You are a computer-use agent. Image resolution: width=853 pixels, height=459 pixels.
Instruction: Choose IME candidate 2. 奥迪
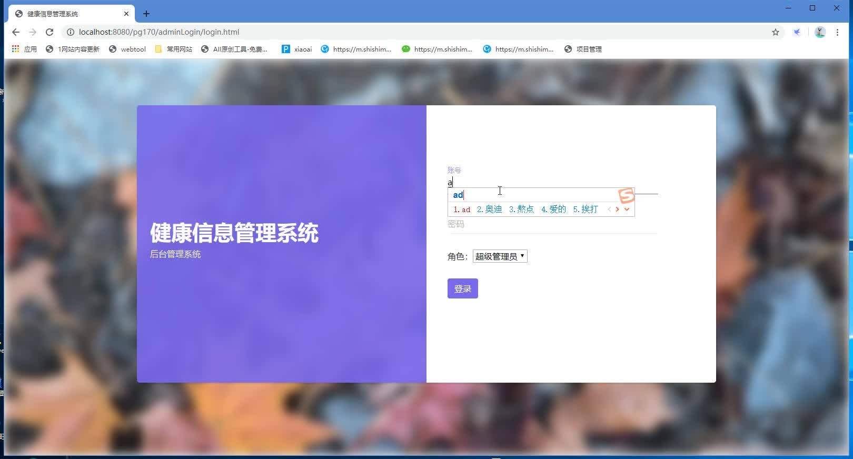click(x=489, y=209)
